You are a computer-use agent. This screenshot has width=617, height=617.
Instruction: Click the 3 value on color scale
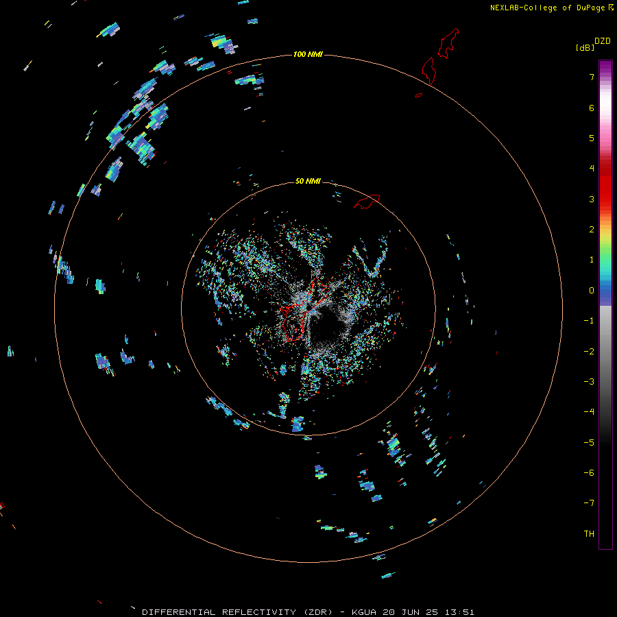[592, 199]
